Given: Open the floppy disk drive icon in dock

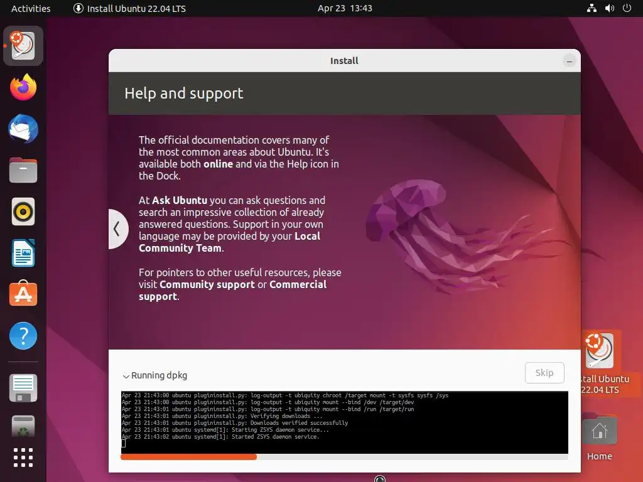Looking at the screenshot, I should pos(23,388).
